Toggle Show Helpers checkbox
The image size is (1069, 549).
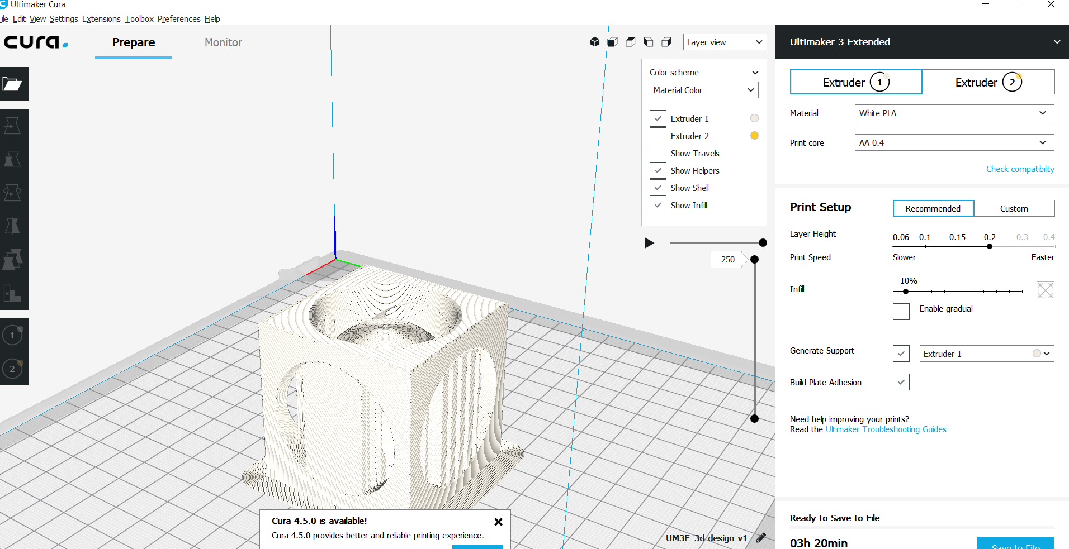[658, 170]
